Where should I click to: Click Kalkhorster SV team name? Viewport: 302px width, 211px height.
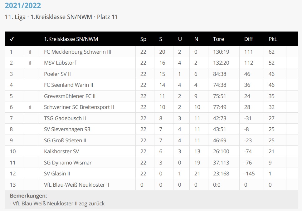(61, 151)
